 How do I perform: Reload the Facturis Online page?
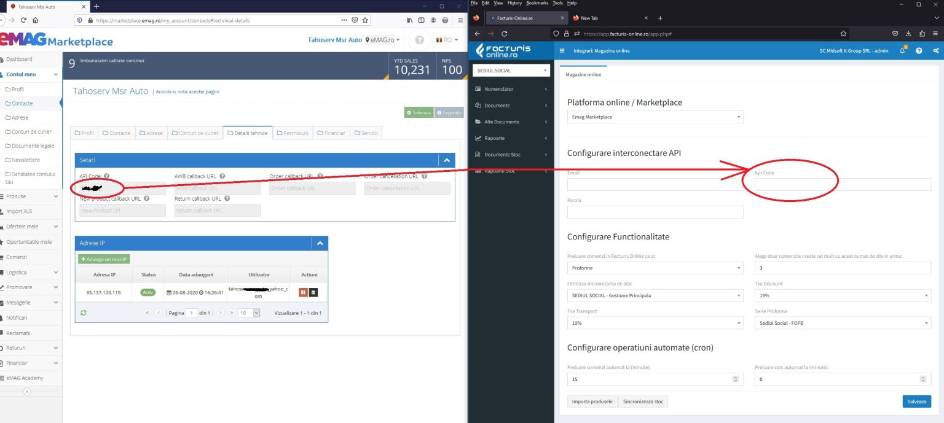click(505, 34)
